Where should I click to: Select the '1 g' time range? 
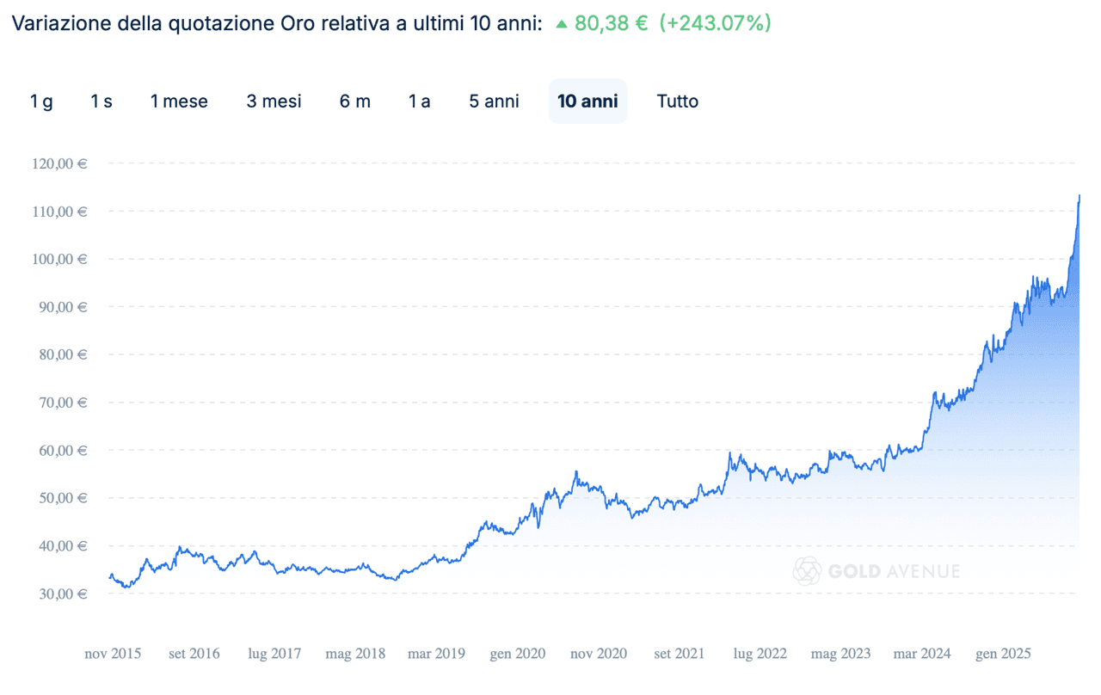click(x=41, y=101)
